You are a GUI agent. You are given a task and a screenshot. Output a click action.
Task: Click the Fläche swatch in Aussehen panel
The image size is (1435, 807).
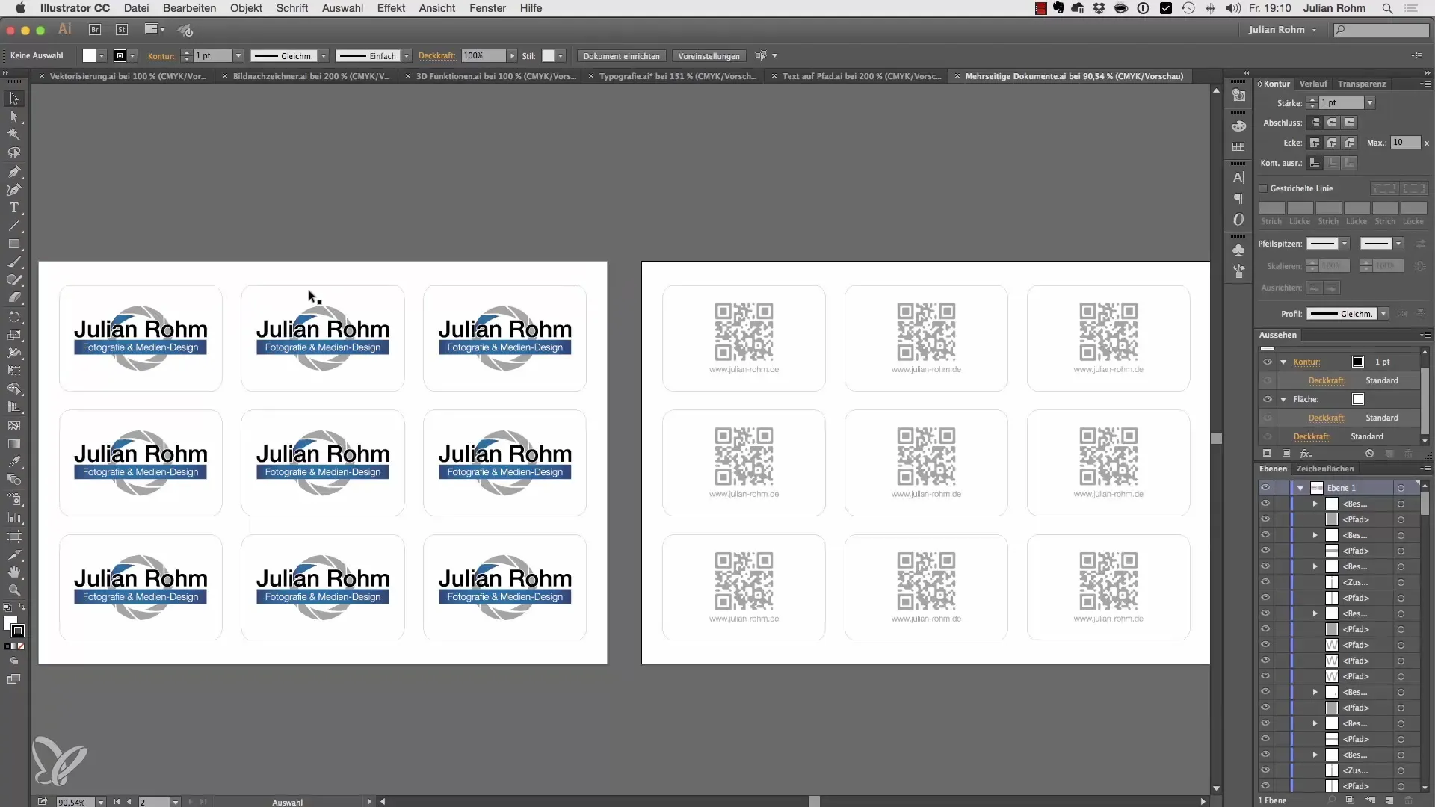1358,399
